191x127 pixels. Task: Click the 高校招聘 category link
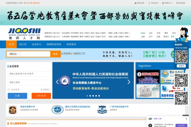click(74, 37)
